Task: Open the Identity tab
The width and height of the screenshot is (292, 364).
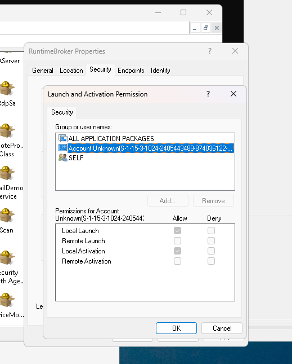Action: click(160, 71)
